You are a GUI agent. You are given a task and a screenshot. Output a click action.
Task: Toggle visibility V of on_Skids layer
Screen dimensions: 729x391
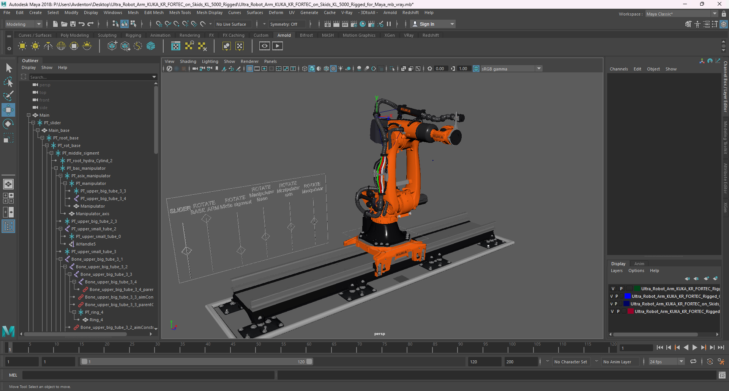click(611, 304)
